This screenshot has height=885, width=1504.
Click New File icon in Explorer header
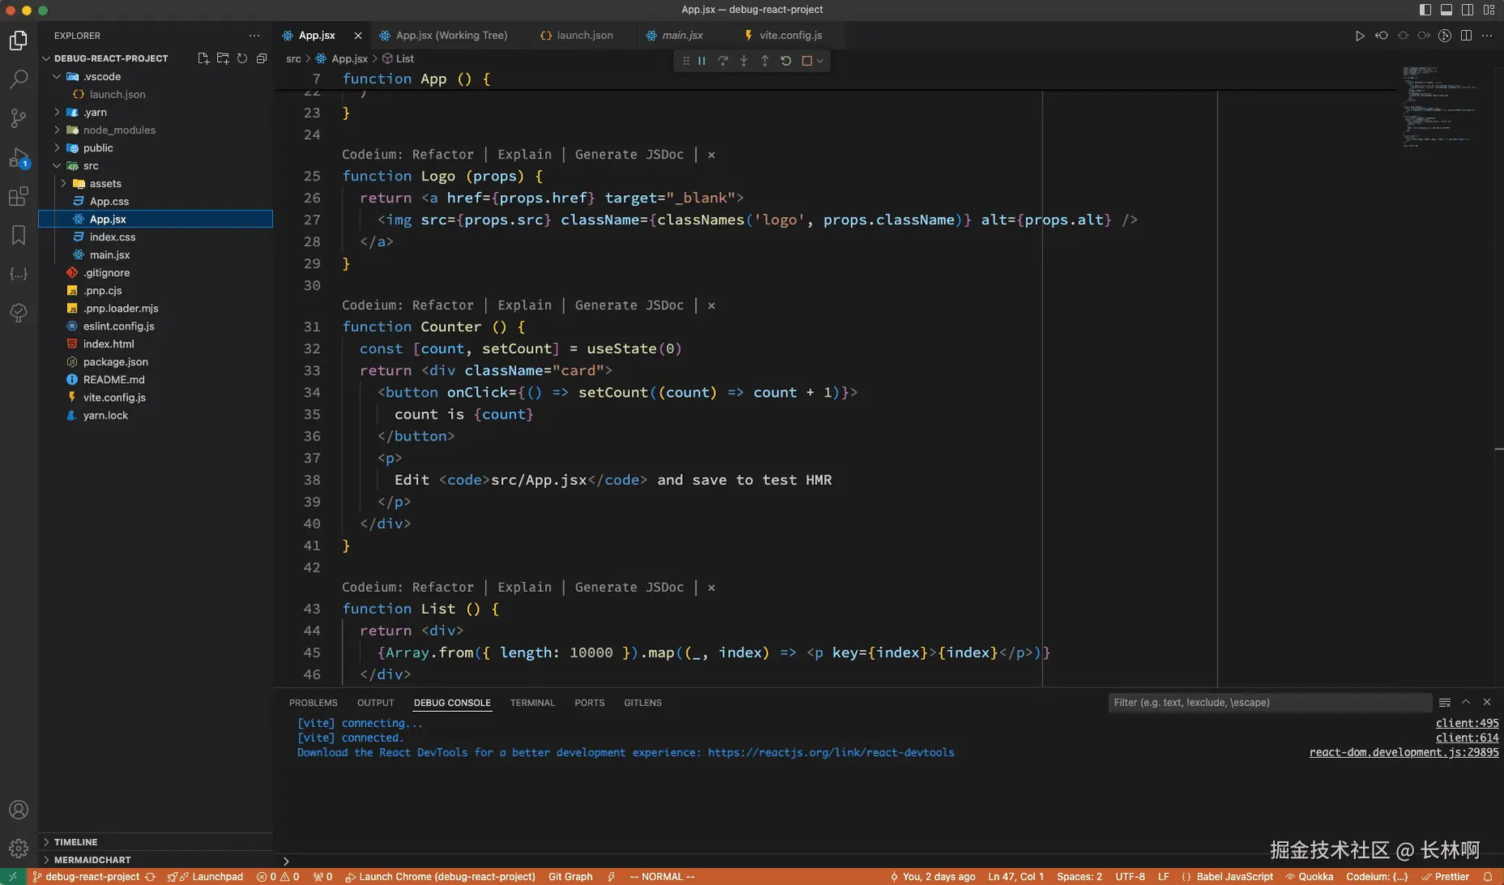pos(203,58)
